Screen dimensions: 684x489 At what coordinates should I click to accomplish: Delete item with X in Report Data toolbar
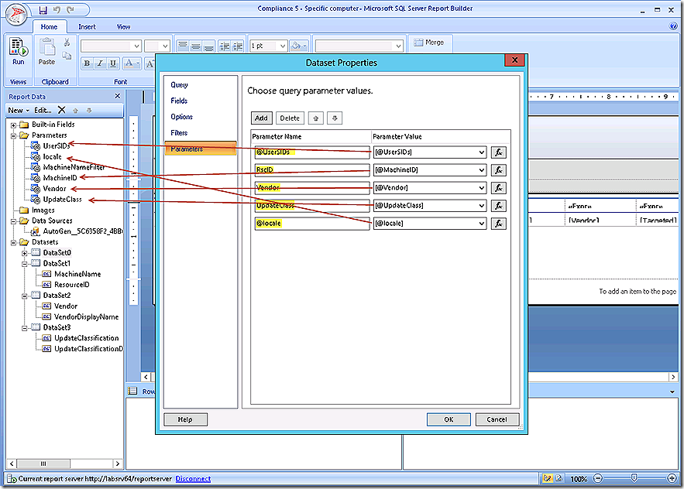point(62,111)
